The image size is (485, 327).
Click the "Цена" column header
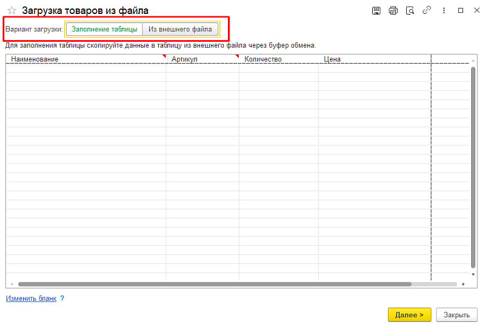374,59
